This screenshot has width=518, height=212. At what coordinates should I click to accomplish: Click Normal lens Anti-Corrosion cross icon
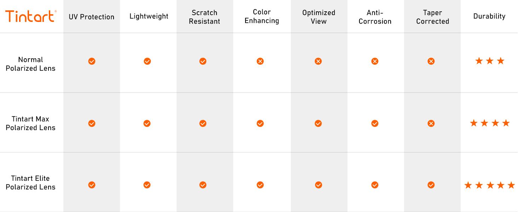pyautogui.click(x=375, y=61)
